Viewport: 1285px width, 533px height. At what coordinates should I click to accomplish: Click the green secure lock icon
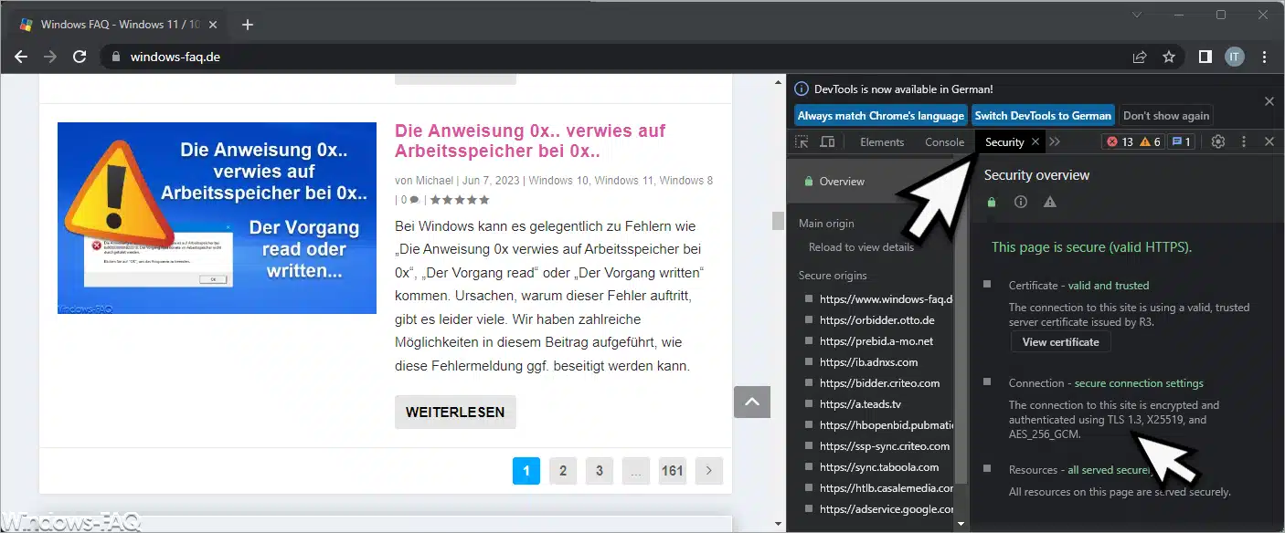[992, 202]
